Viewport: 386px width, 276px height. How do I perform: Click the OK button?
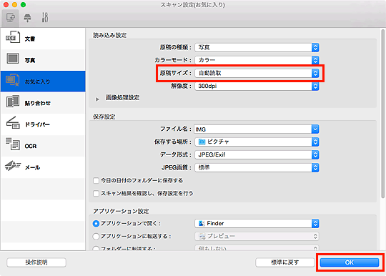350,262
